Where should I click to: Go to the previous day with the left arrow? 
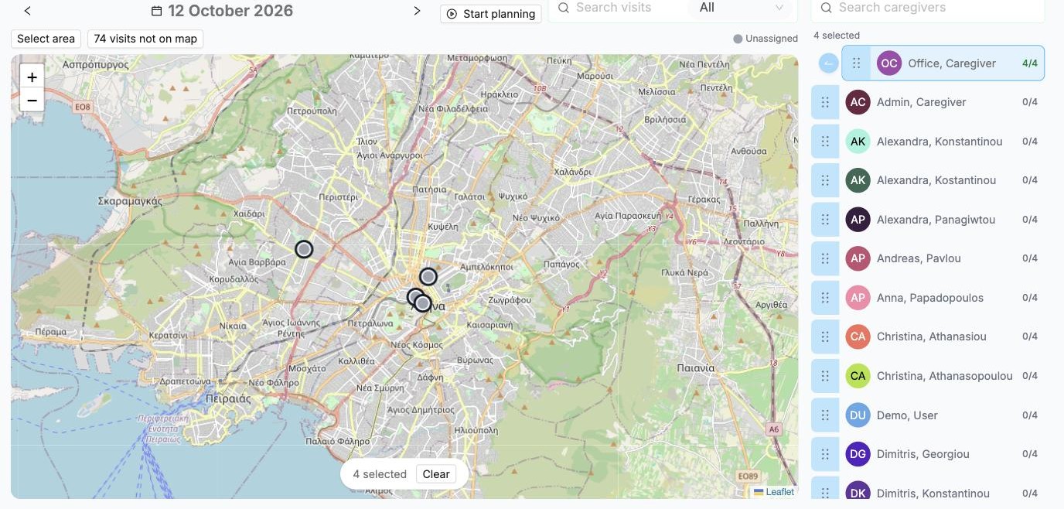click(28, 11)
